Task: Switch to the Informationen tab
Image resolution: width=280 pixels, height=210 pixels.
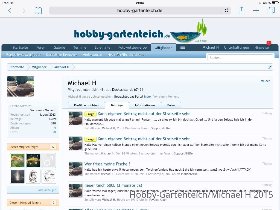Action: click(145, 105)
